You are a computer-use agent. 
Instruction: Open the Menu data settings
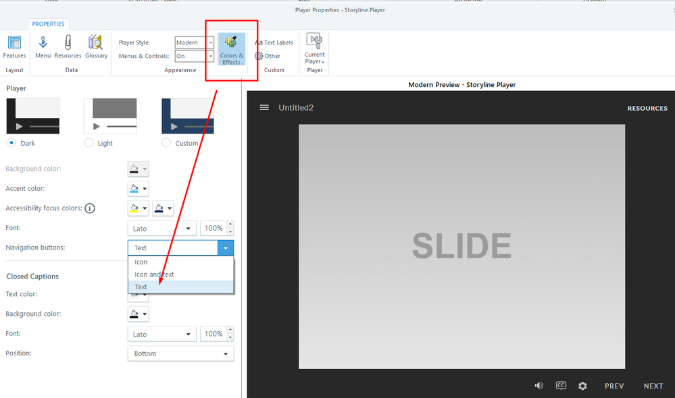click(x=43, y=47)
